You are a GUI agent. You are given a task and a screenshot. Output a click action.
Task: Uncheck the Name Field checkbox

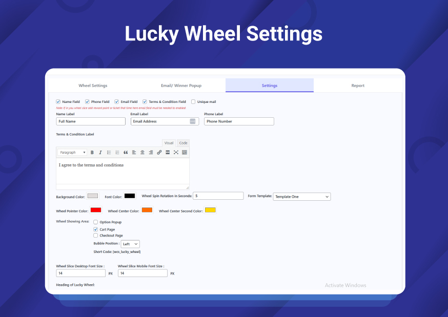click(58, 101)
